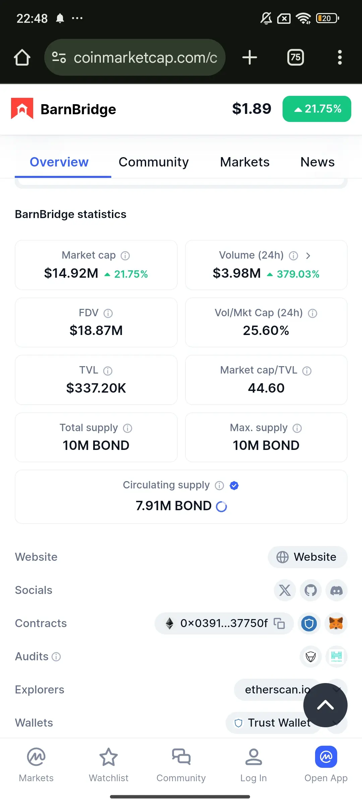Tap the circulating supply verified badge

(x=234, y=485)
